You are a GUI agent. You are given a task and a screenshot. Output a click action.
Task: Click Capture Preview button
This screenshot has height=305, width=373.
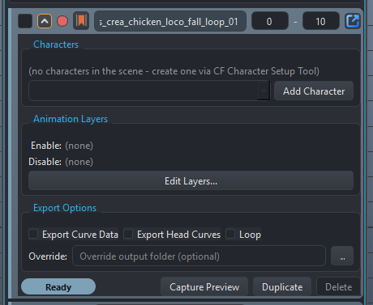(204, 286)
